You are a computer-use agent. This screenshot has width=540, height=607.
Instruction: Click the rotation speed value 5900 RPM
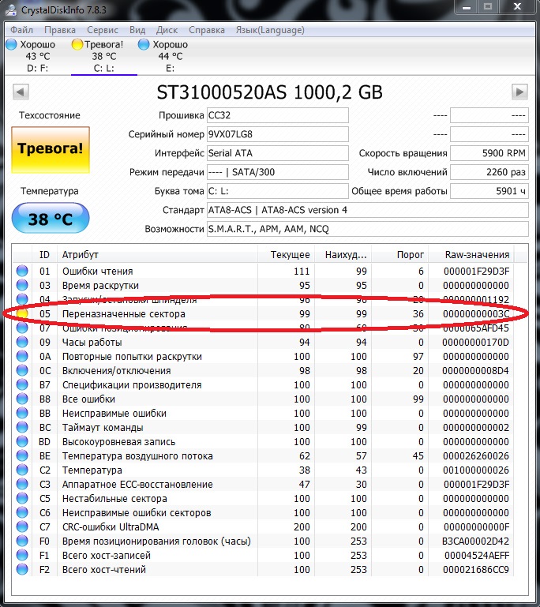489,153
